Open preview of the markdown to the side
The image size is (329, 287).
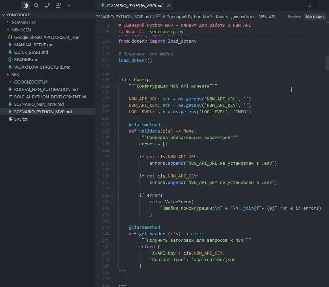coord(308,5)
